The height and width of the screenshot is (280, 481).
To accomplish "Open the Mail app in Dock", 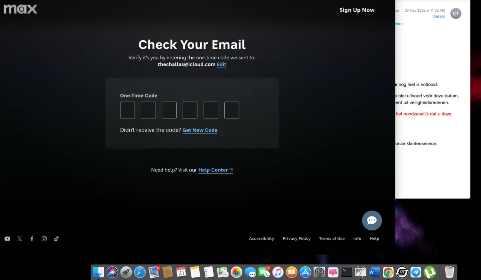I will (154, 272).
